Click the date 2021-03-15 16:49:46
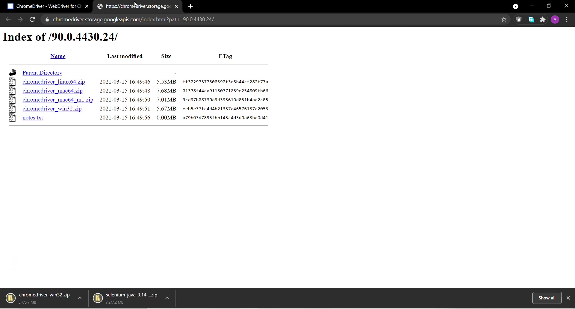The height and width of the screenshot is (309, 575). pos(125,82)
